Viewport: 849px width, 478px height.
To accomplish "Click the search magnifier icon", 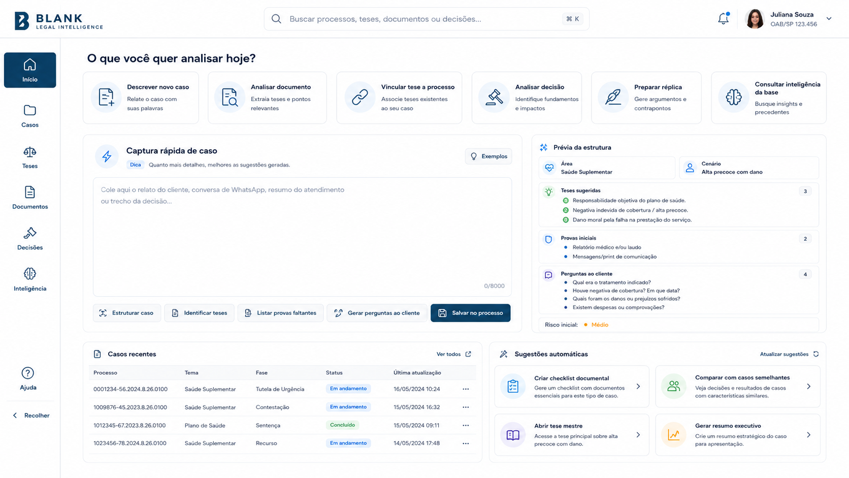I will pos(276,19).
